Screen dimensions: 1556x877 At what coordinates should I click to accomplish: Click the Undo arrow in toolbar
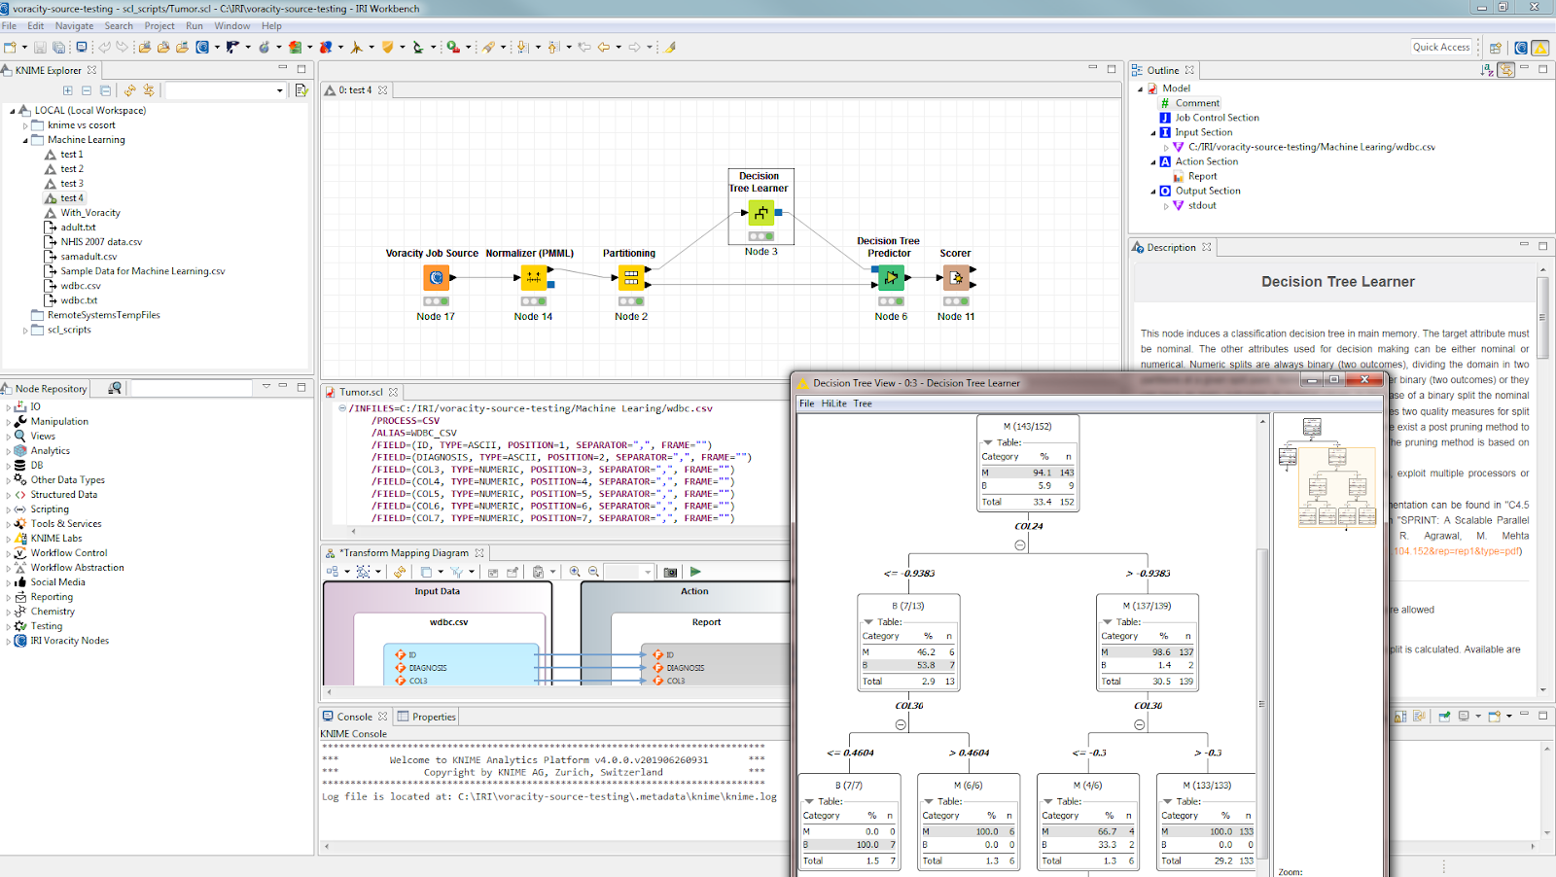click(104, 47)
